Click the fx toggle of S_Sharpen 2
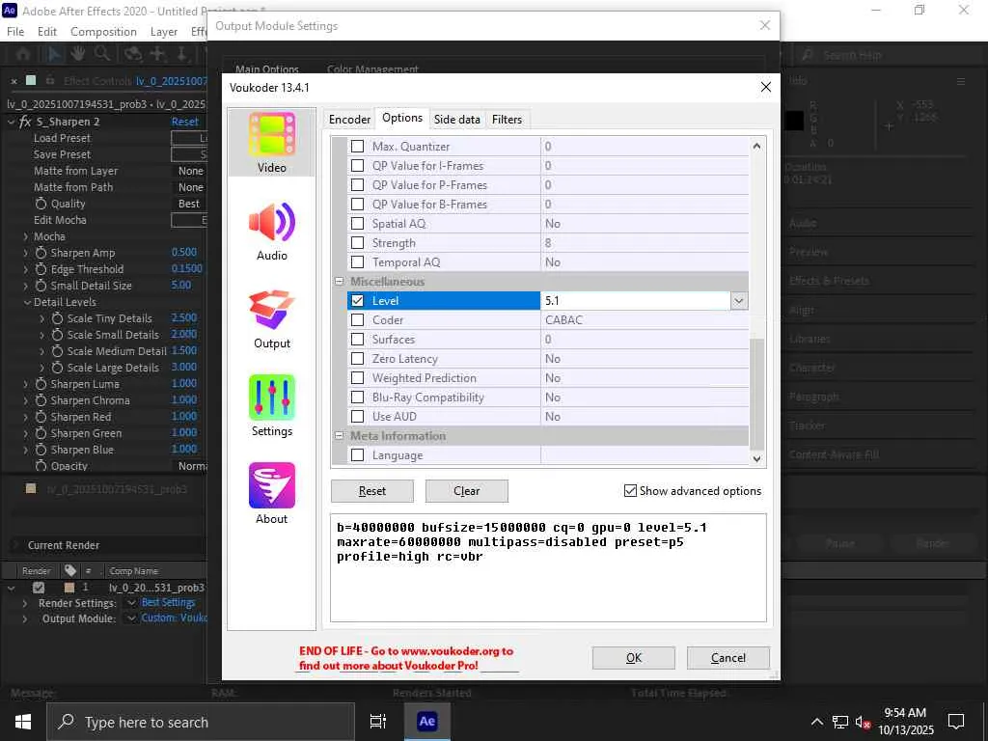This screenshot has width=988, height=741. point(25,122)
